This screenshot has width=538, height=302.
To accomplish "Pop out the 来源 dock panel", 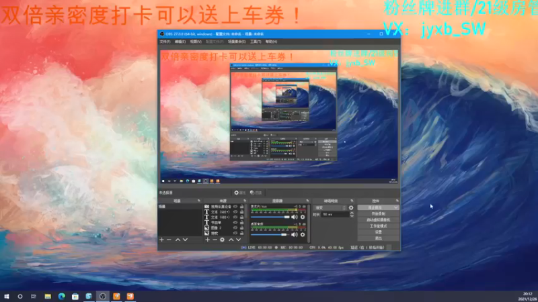I will point(245,201).
